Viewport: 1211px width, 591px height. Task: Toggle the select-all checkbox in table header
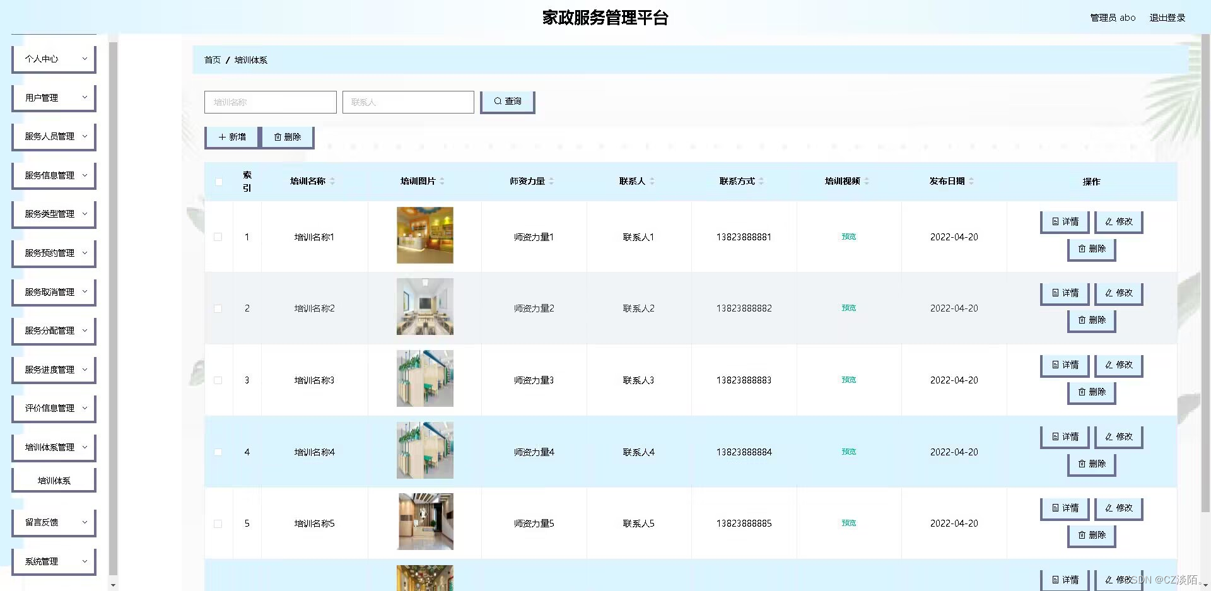click(x=218, y=182)
